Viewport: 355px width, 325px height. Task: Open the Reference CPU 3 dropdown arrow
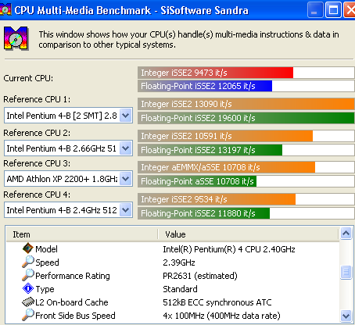(126, 179)
